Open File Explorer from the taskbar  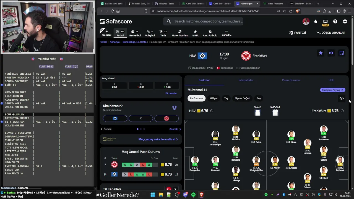[x=161, y=195]
